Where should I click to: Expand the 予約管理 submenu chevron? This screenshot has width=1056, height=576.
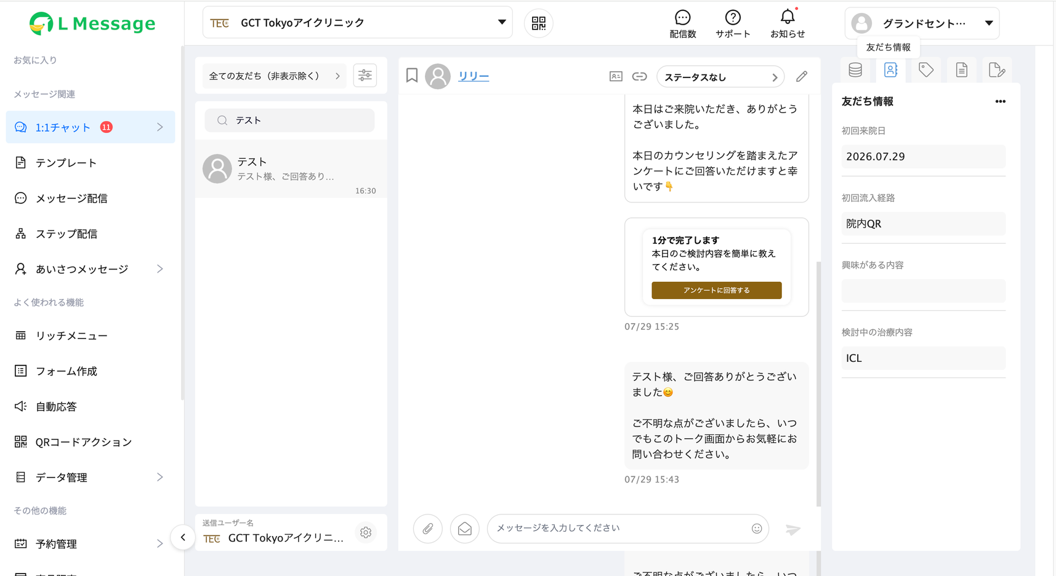pos(160,543)
